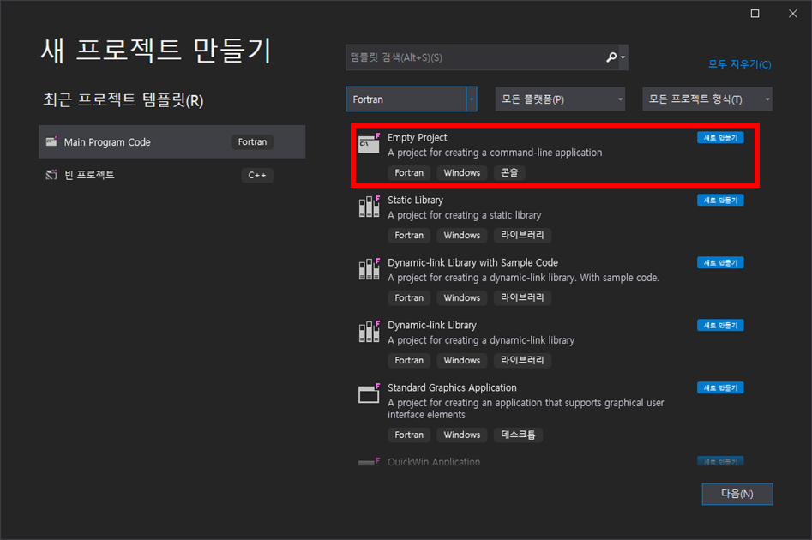Select the 빈 프로젝트 C++ recent template

click(172, 175)
